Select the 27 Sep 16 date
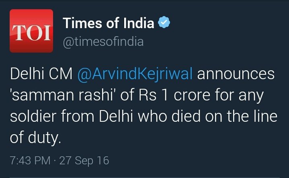This screenshot has height=178, width=289. [84, 160]
